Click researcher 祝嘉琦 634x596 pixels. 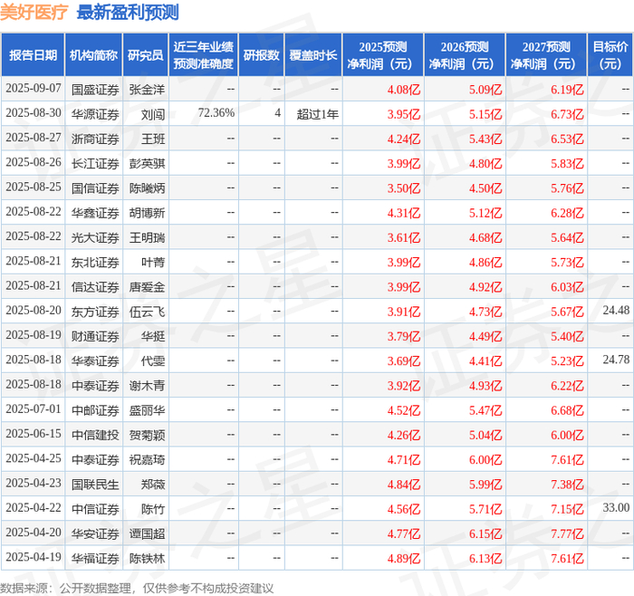click(147, 459)
